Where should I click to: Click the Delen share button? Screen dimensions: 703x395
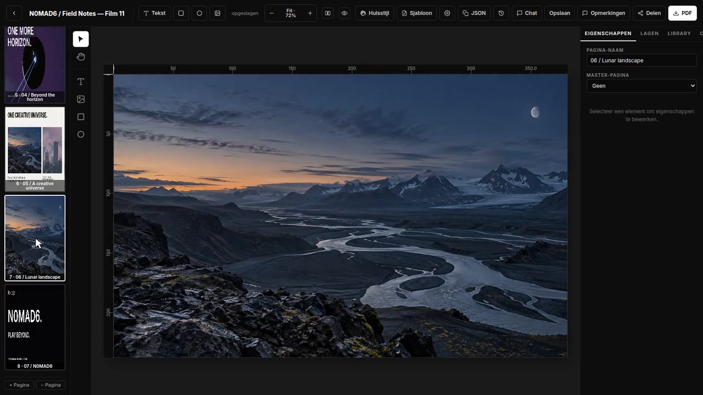[x=649, y=13]
